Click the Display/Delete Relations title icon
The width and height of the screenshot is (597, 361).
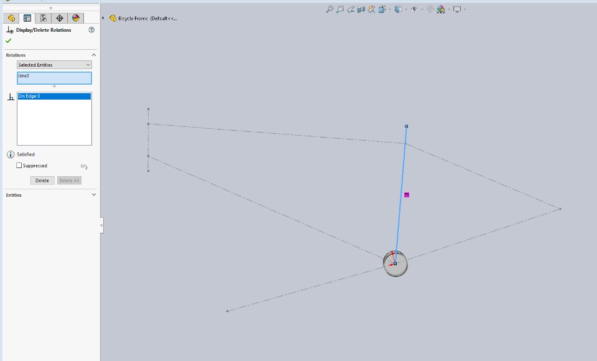(x=11, y=30)
